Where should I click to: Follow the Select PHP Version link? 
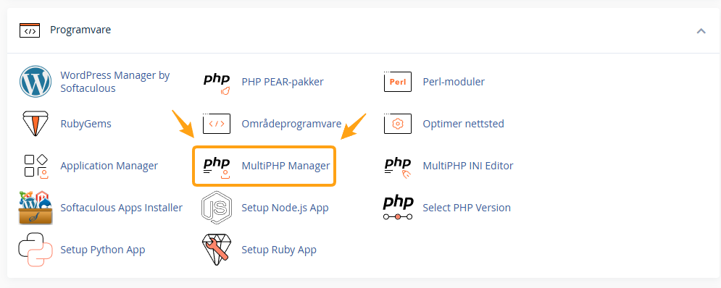(467, 208)
